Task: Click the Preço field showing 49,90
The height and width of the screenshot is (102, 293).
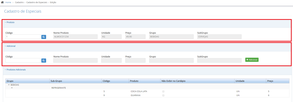Action: click(135, 37)
